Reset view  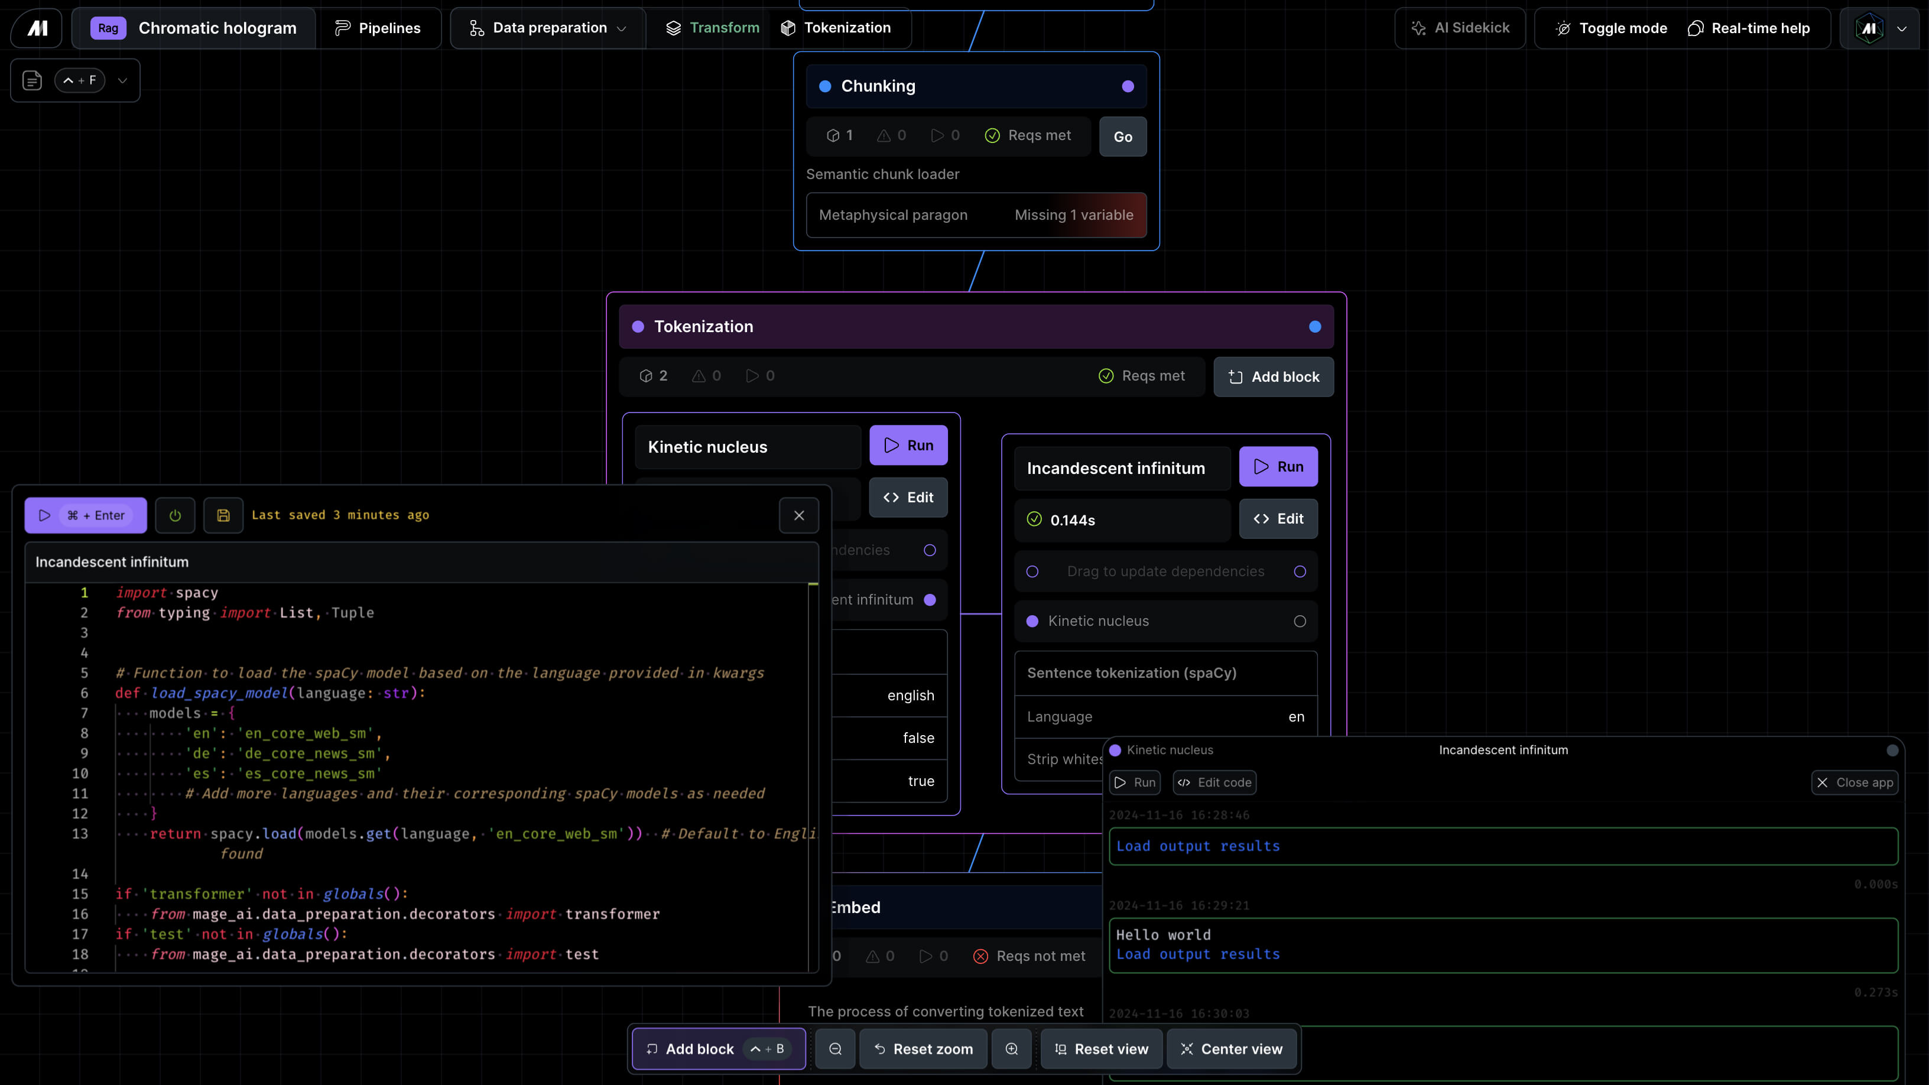point(1101,1049)
